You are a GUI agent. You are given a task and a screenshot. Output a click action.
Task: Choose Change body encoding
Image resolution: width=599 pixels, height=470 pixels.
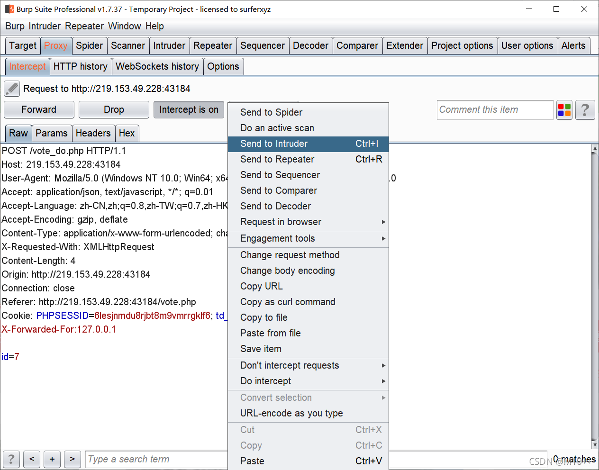[x=308, y=271]
